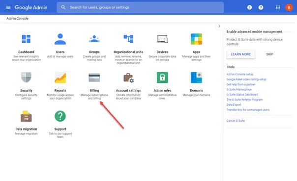Click SKIP for mobile management
The height and width of the screenshot is (181, 297).
[269, 54]
